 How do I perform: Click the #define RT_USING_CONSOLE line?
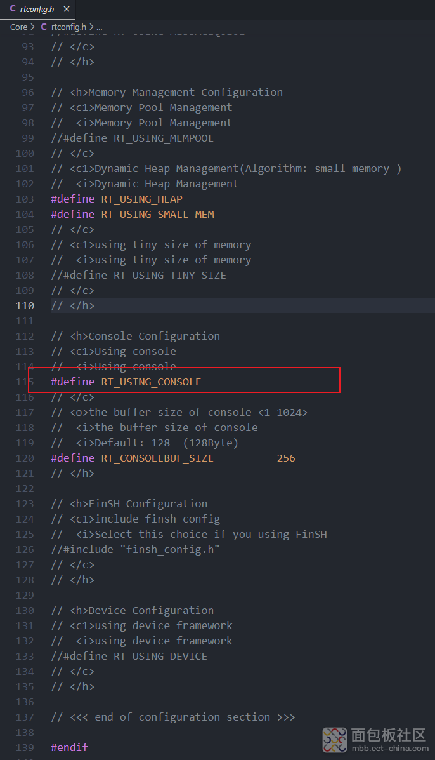(x=126, y=382)
